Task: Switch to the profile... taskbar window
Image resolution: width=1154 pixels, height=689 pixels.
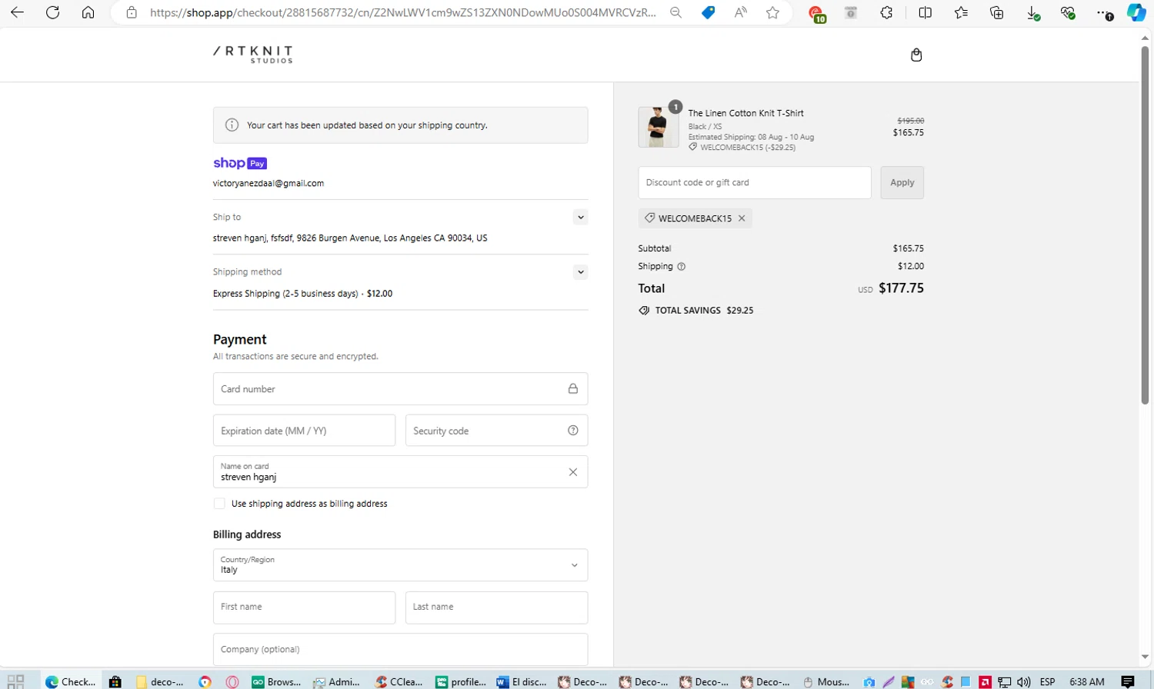Action: [x=460, y=681]
